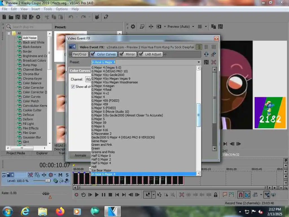Click the Delete Preset red X icon
This screenshot has width=289, height=217.
pyautogui.click(x=214, y=62)
